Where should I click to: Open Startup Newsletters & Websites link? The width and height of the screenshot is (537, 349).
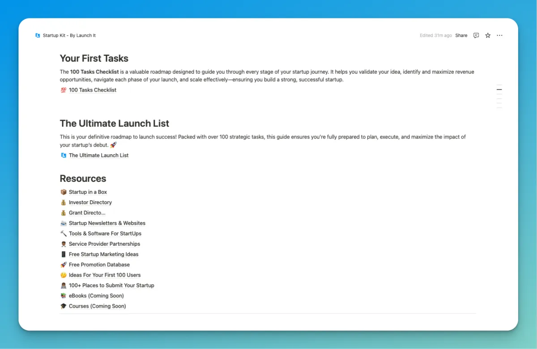[x=107, y=223]
